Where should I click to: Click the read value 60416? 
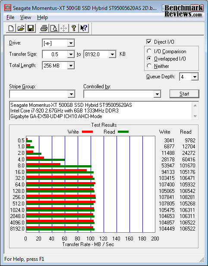tap(189, 160)
